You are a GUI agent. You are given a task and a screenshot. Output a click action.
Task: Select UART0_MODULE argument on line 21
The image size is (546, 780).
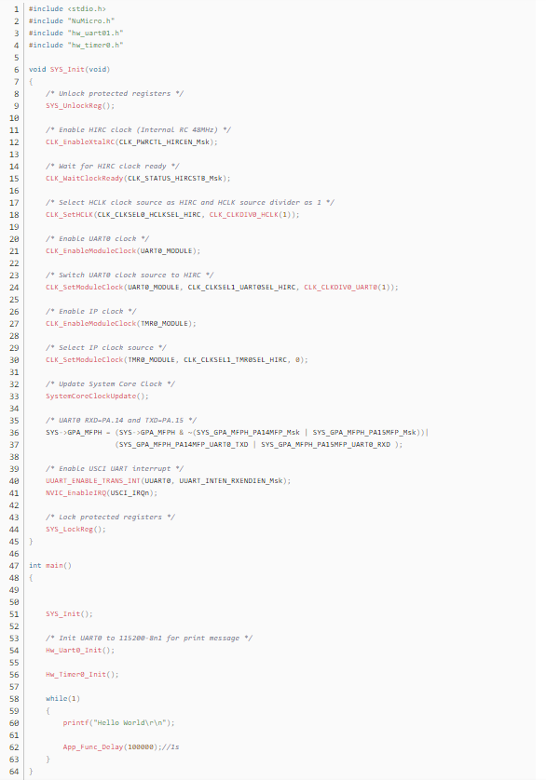167,251
